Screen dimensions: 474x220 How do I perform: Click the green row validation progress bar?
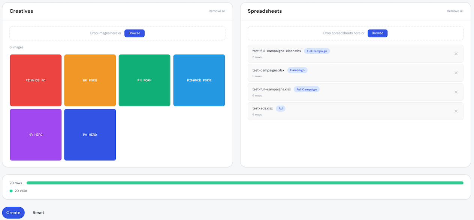click(245, 183)
